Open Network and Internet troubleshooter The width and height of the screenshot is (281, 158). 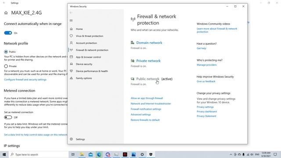[x=151, y=104]
